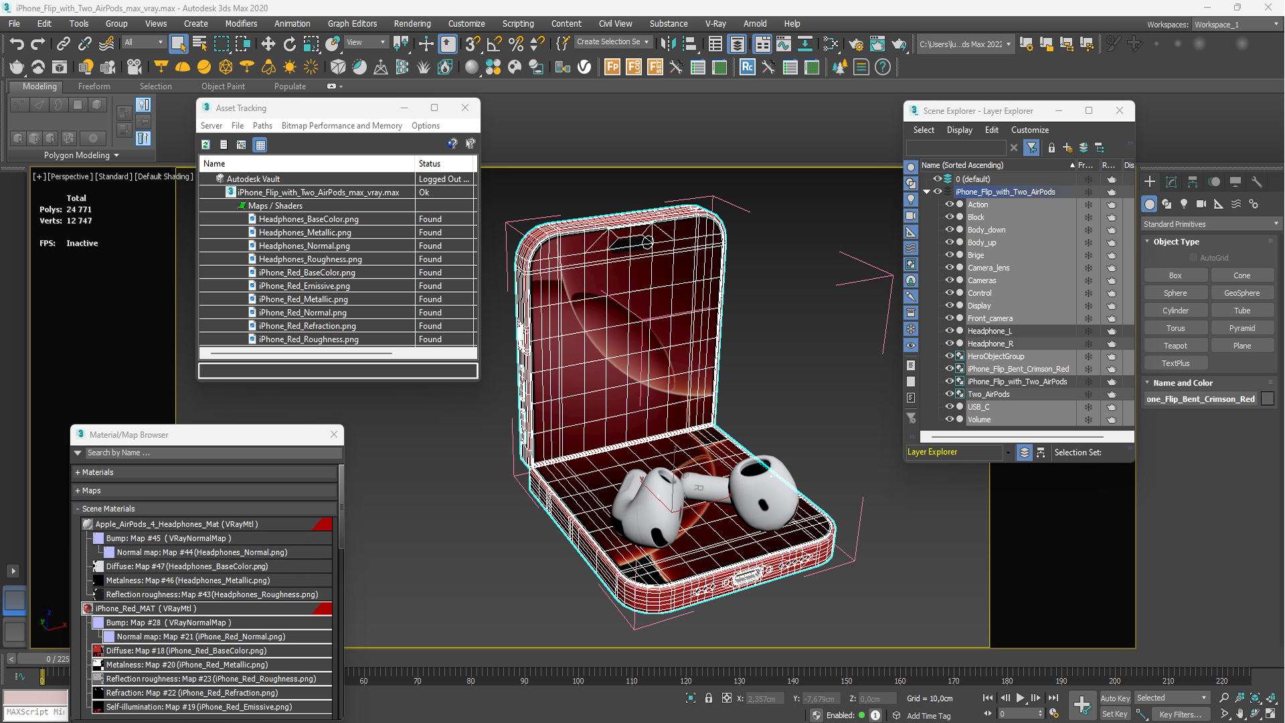This screenshot has width=1285, height=723.
Task: Toggle the Percent Snap icon
Action: coord(515,44)
